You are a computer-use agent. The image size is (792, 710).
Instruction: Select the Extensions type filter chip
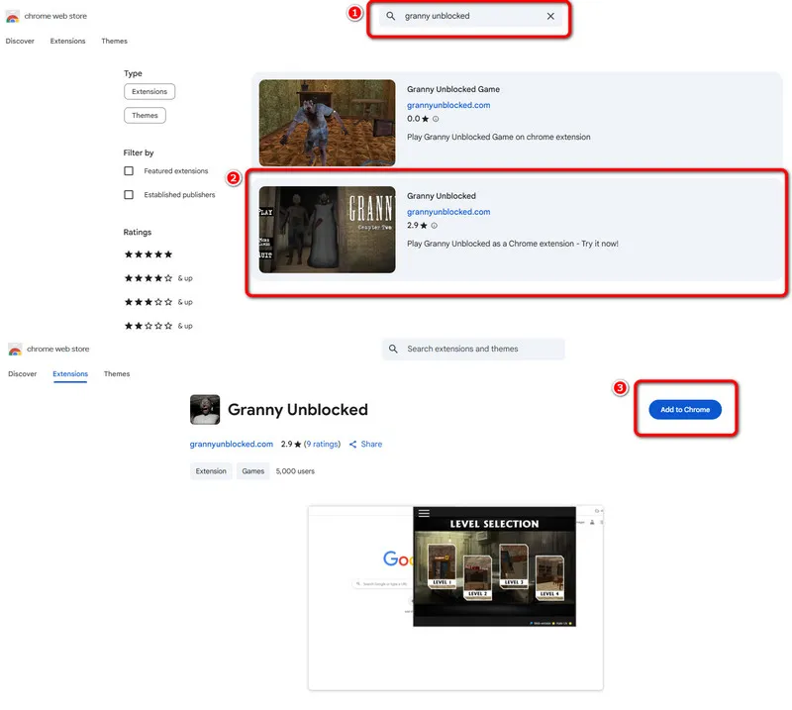(149, 91)
